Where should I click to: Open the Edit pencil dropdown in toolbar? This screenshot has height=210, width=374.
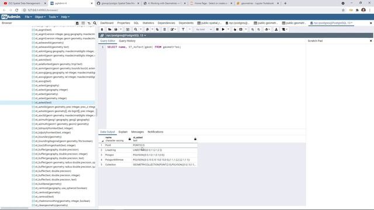click(x=173, y=30)
